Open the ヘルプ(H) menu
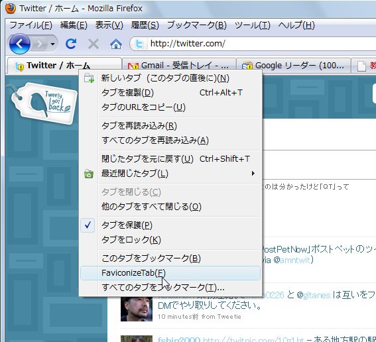Screen dimensions: 376x342 tap(296, 25)
